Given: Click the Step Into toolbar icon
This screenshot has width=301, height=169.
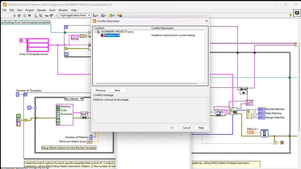Looking at the screenshot, I should coord(46,16).
